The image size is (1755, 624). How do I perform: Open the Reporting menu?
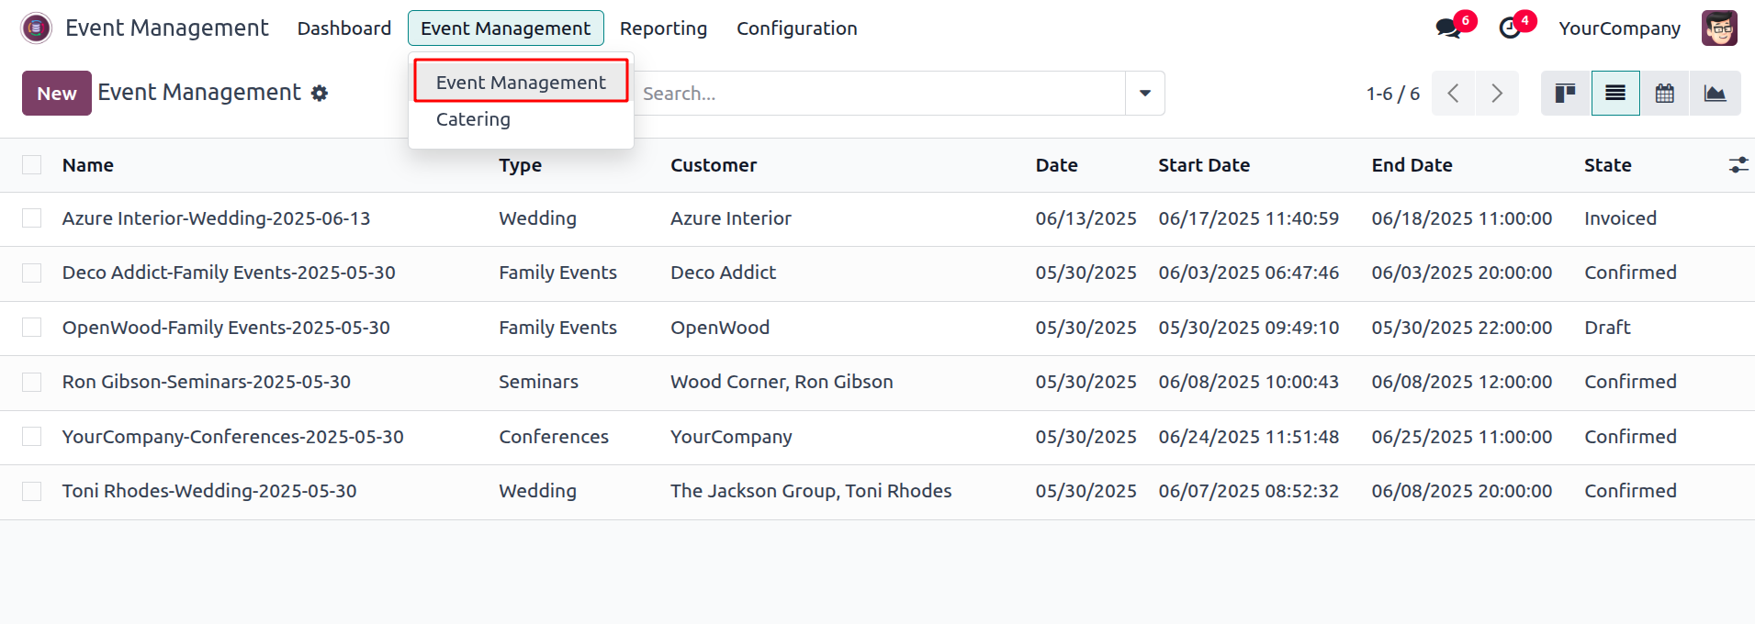pos(663,28)
